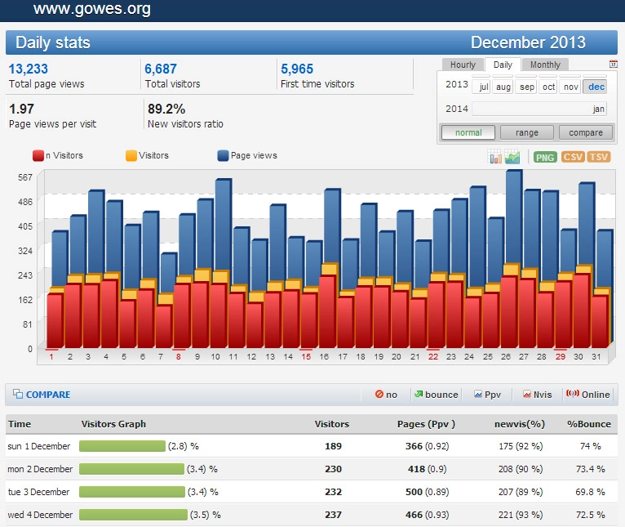Toggle the Page views legend swatch

pos(223,155)
